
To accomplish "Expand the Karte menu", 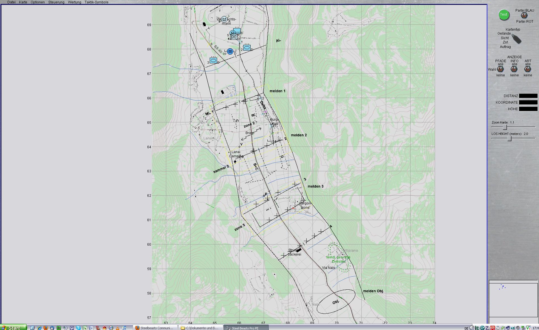I will tap(23, 2).
